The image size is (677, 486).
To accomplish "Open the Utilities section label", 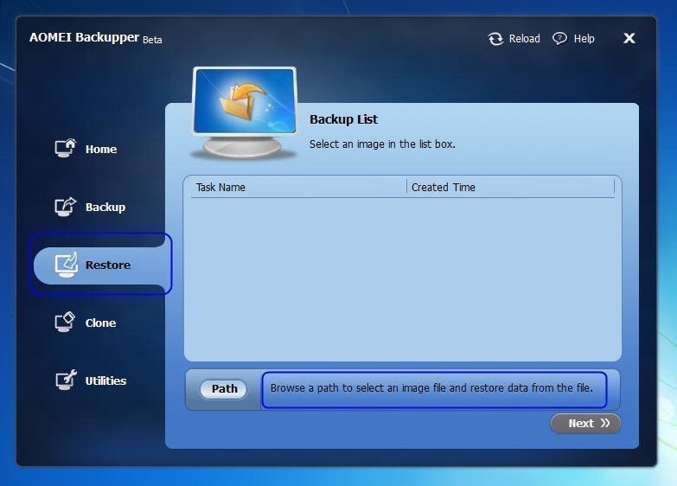I will coord(105,380).
